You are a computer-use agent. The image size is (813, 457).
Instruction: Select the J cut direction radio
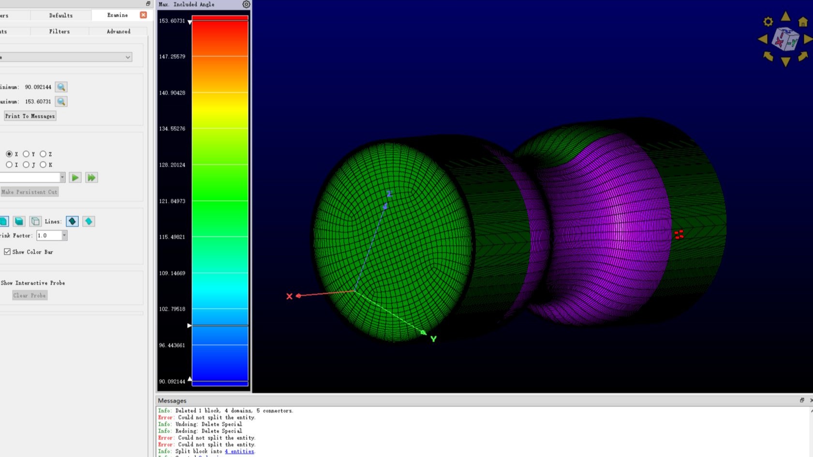[x=26, y=164]
